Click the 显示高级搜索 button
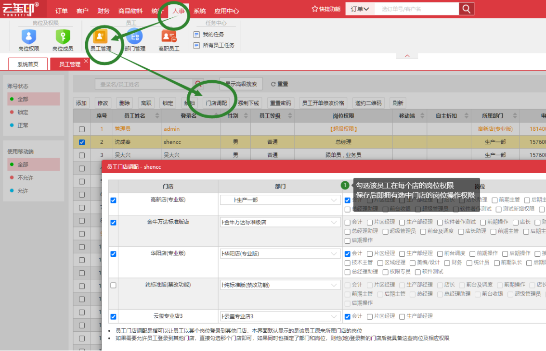The image size is (546, 351). [241, 84]
